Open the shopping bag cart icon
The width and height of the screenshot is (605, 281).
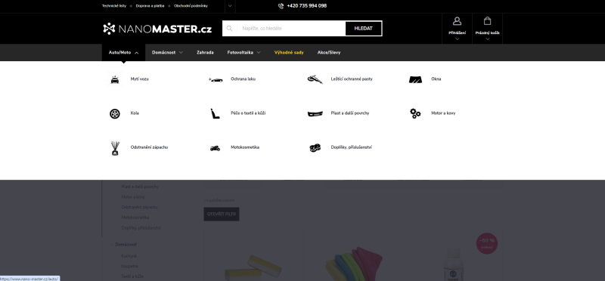487,21
